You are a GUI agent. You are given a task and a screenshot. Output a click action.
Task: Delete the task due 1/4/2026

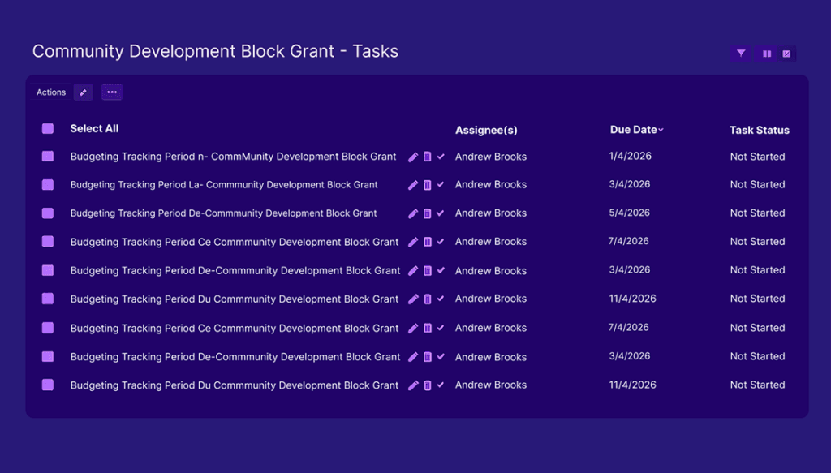coord(428,157)
